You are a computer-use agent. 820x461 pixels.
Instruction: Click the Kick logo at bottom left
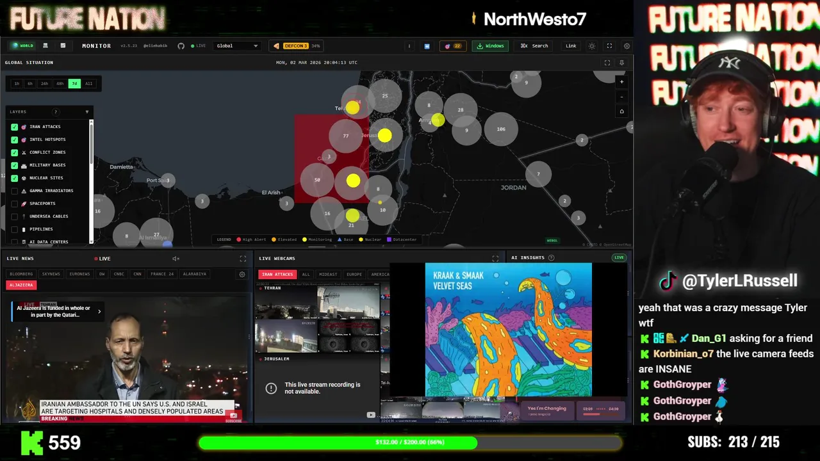pos(31,442)
